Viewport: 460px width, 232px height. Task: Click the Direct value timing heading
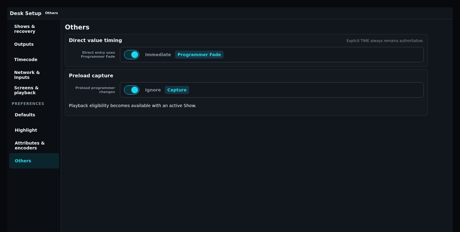(95, 40)
